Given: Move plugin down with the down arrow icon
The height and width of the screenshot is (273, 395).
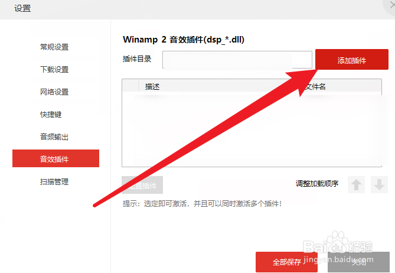Looking at the screenshot, I should [379, 185].
